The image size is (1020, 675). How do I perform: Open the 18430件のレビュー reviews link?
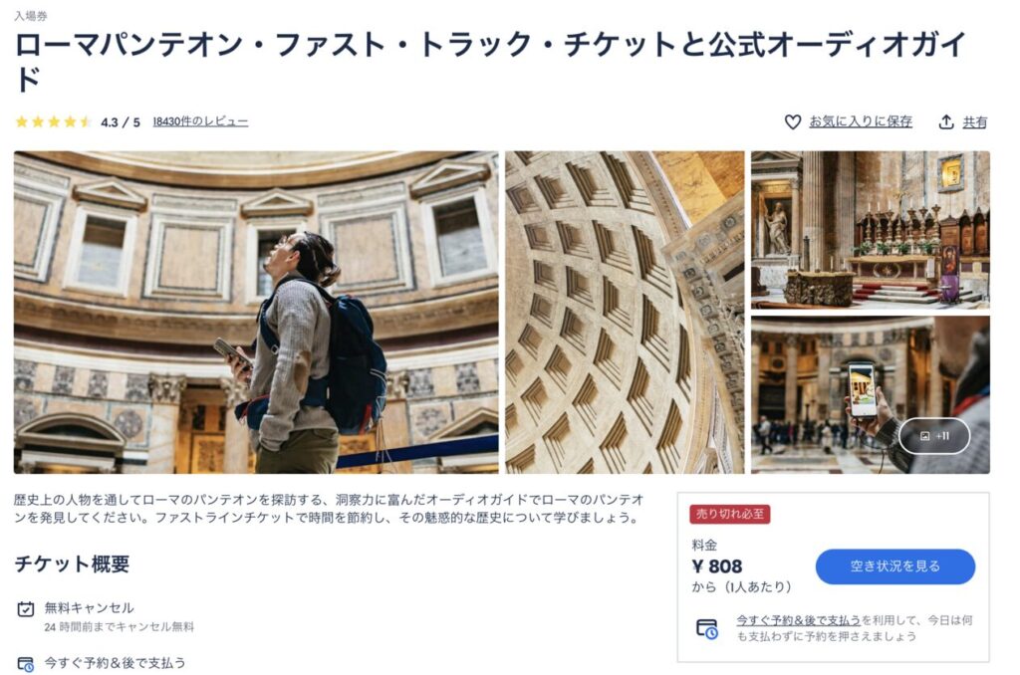tap(200, 121)
